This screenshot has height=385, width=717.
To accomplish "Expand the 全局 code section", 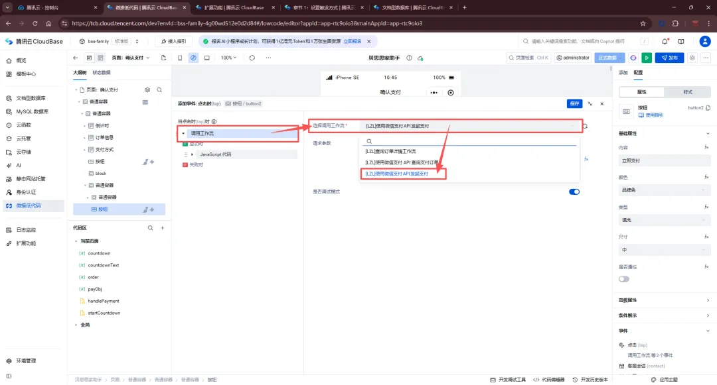I will (x=76, y=325).
